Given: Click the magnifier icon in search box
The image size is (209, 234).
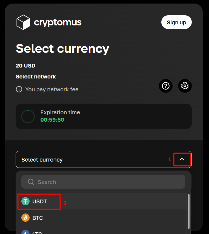Looking at the screenshot, I should coord(31,182).
